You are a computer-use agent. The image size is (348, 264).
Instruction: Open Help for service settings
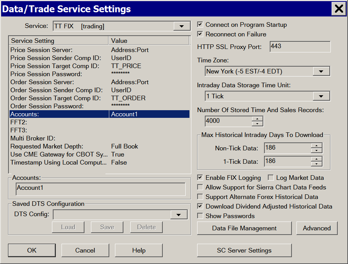[139, 251]
